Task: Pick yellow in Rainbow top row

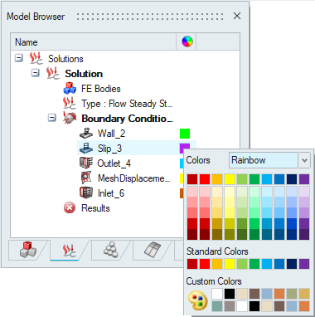Action: [x=230, y=179]
